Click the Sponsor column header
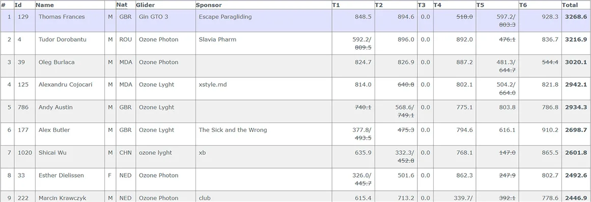 coord(208,5)
